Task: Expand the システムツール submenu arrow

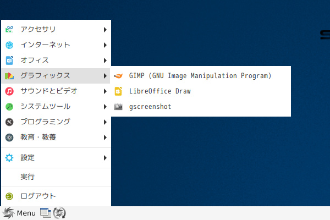Action: [x=105, y=107]
